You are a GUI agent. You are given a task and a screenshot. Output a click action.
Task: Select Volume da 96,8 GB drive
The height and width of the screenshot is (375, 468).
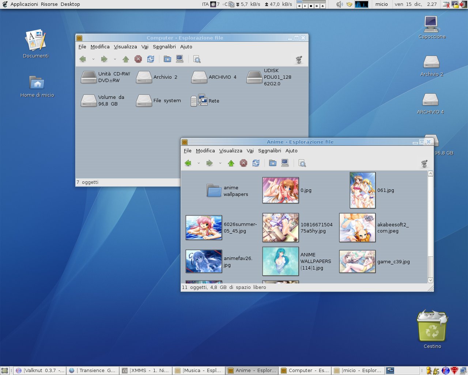pos(89,100)
